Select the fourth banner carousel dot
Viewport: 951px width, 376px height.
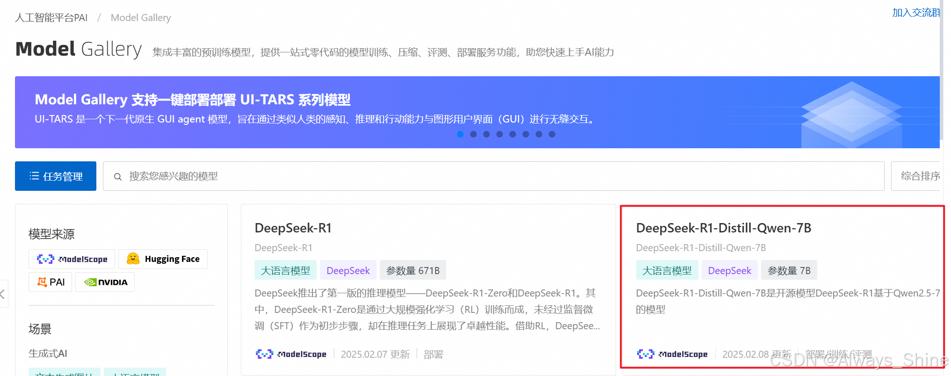pyautogui.click(x=500, y=134)
